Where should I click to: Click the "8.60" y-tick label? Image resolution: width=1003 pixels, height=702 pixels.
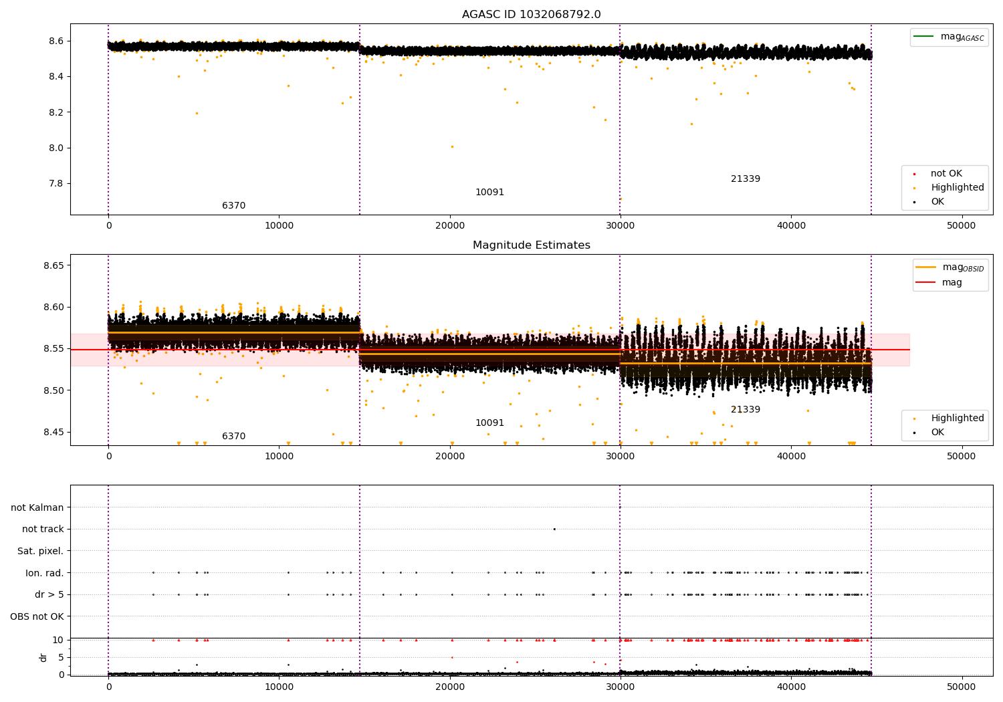coord(53,308)
